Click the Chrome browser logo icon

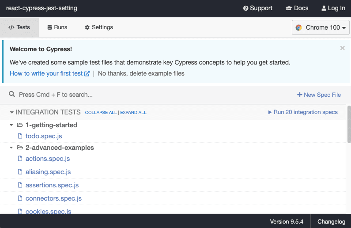point(299,27)
